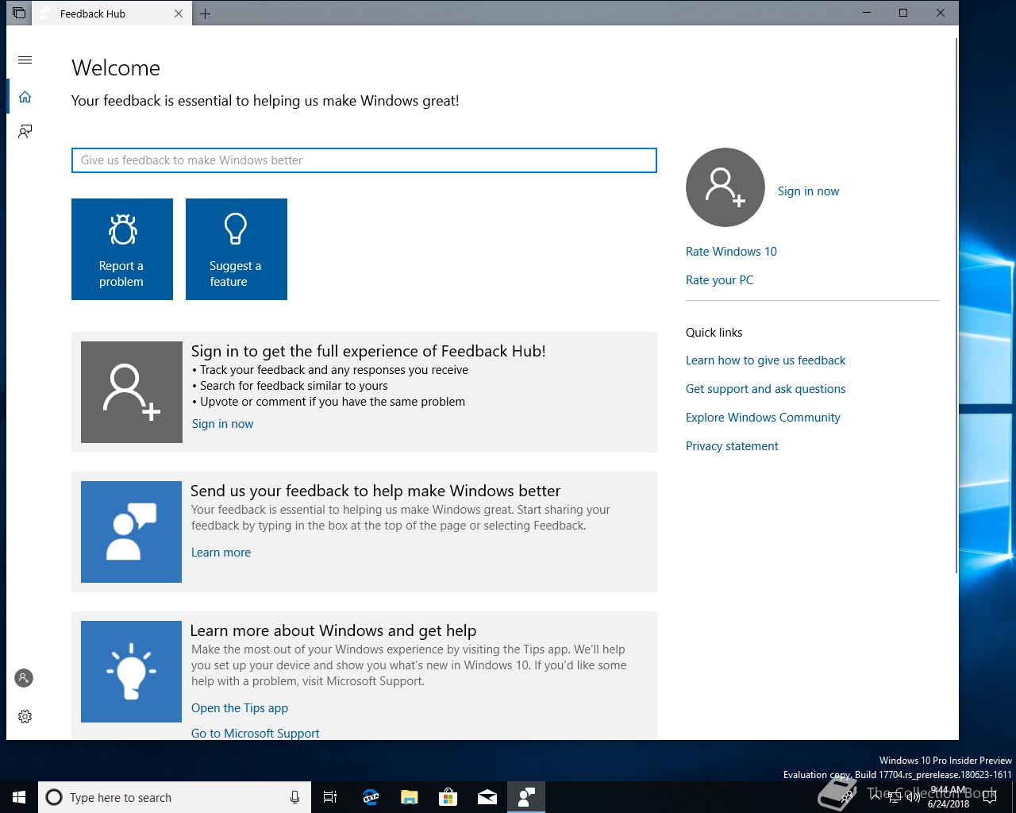
Task: Click the Welcome heading
Action: click(116, 68)
